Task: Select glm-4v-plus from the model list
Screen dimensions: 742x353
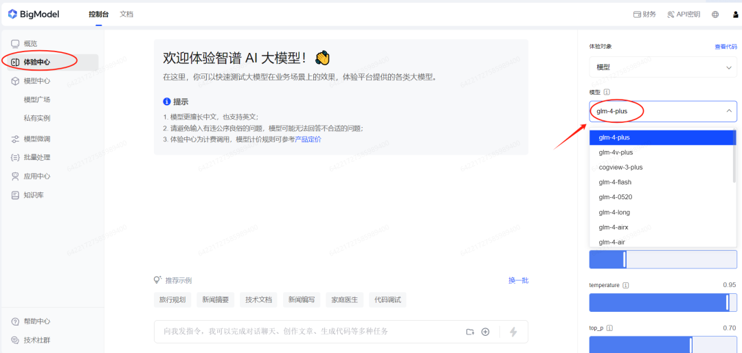Action: (x=661, y=152)
